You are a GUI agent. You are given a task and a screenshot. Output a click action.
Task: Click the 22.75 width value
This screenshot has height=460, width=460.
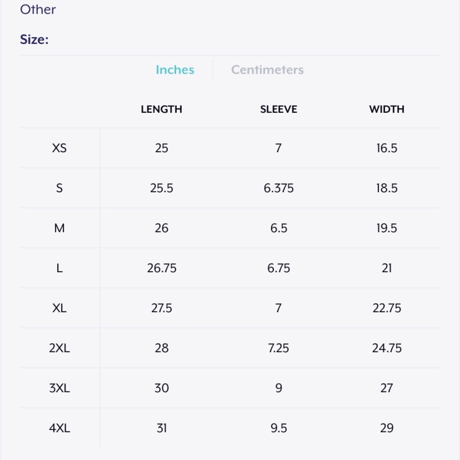point(387,308)
